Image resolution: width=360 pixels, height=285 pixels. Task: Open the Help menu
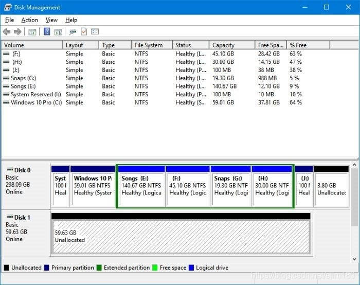coord(71,20)
